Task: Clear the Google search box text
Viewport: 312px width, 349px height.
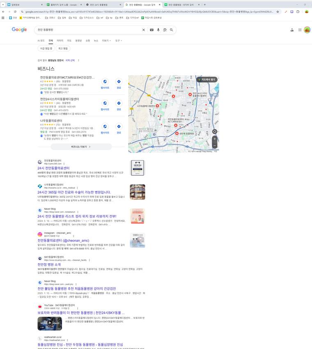Action: (144, 30)
